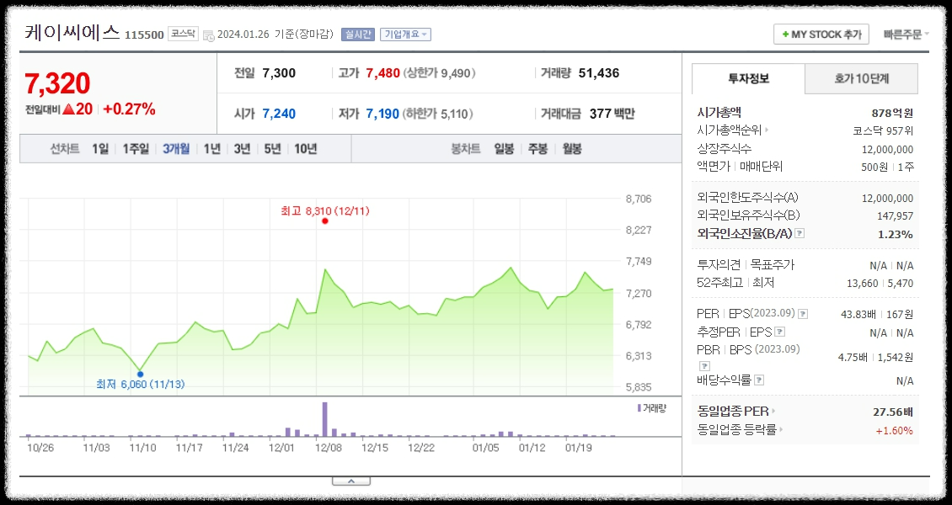Select the 3년 line chart period
This screenshot has width=952, height=505.
(243, 148)
